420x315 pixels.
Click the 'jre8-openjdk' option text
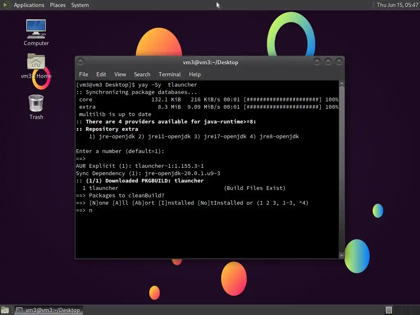pos(279,136)
